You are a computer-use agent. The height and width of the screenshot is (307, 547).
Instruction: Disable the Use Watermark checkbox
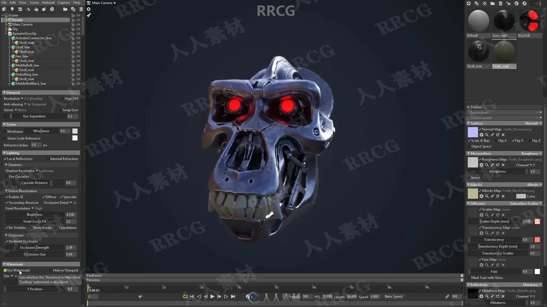[5, 270]
